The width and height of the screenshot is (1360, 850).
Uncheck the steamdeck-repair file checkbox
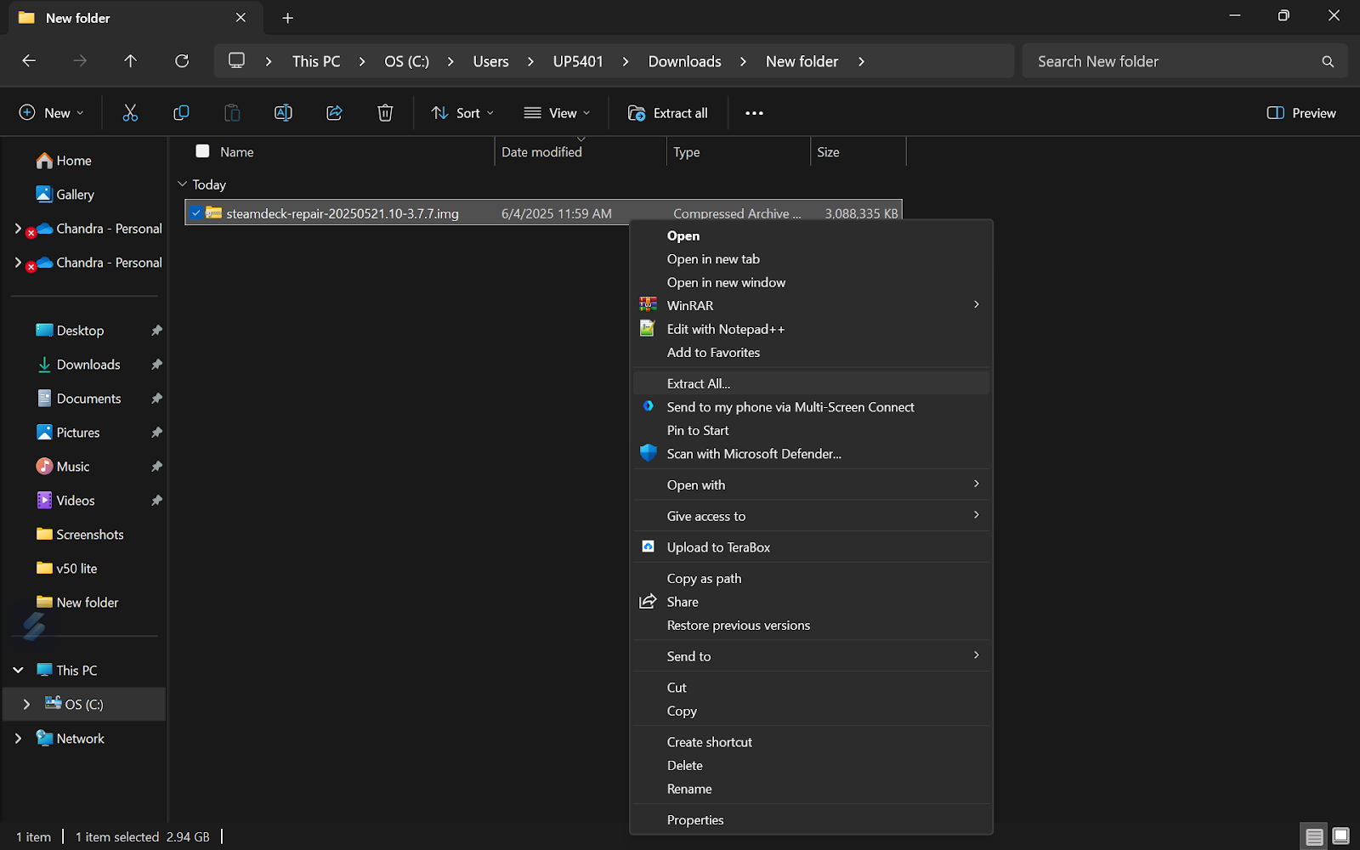[196, 213]
